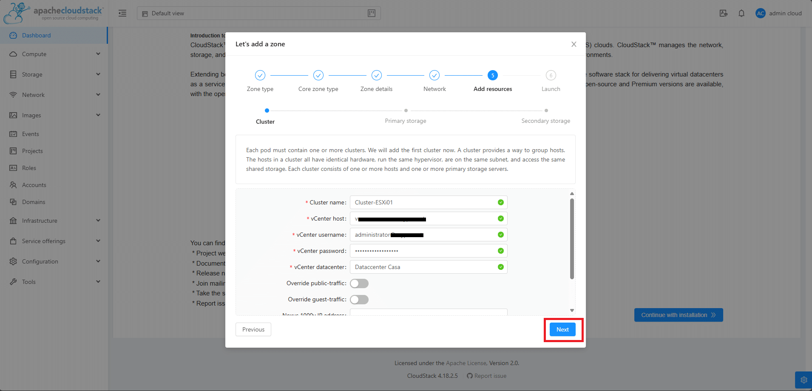Image resolution: width=812 pixels, height=391 pixels.
Task: Click the Apache CloudStack logo
Action: (53, 13)
